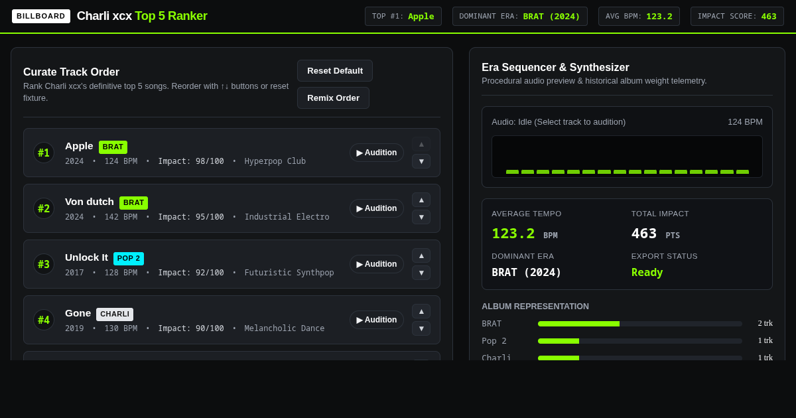796x418 pixels.
Task: Click Audio Idle status text
Action: [x=559, y=122]
